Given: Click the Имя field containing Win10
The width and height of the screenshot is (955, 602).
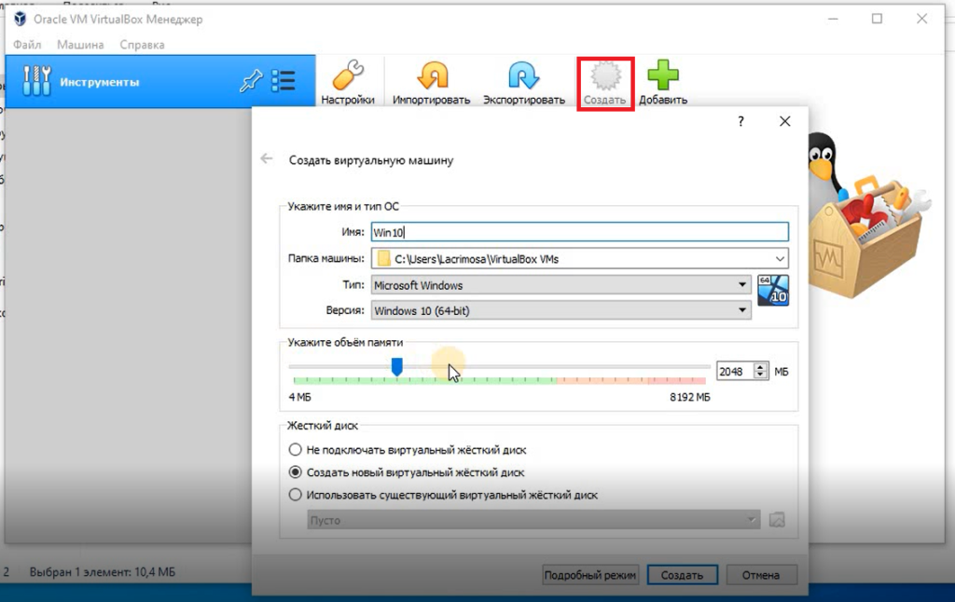Looking at the screenshot, I should (579, 232).
